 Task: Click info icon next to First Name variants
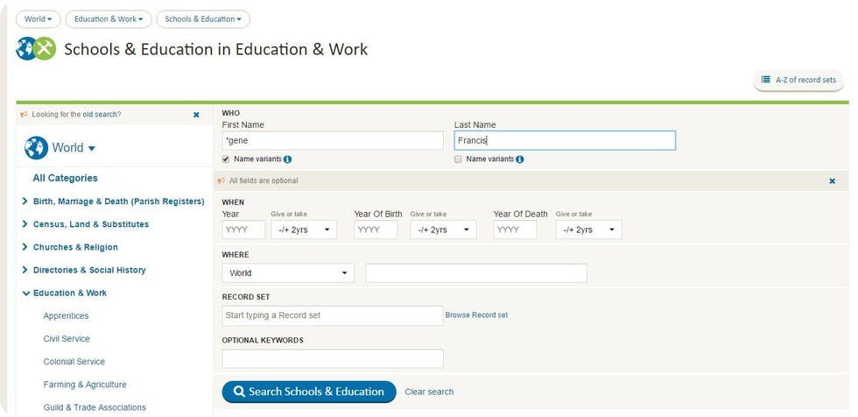pos(287,159)
